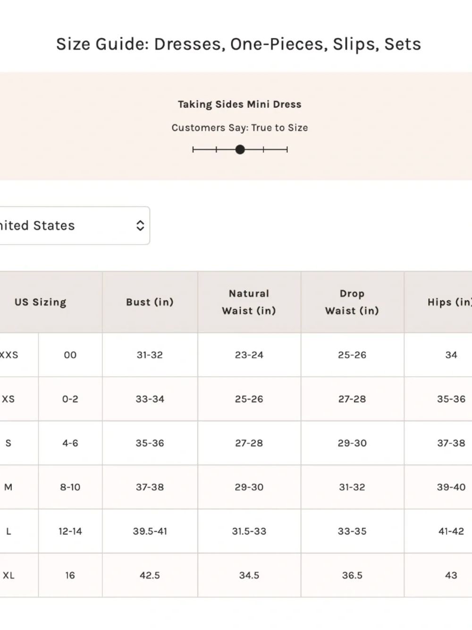Click the Customers Say: True to Size text
Image resolution: width=472 pixels, height=630 pixels.
coord(240,128)
